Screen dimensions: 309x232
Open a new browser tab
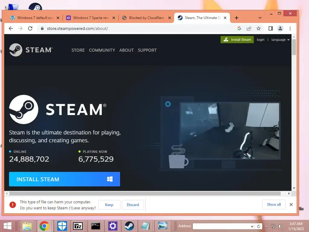(x=237, y=18)
